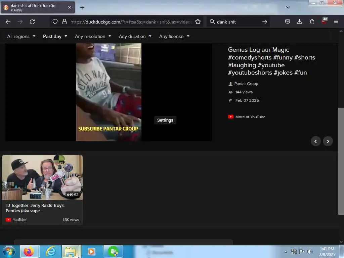Submit search with the go arrow
The height and width of the screenshot is (258, 344).
pos(265,22)
